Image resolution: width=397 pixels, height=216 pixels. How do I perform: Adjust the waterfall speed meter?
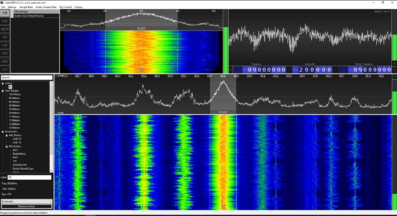tap(395, 163)
